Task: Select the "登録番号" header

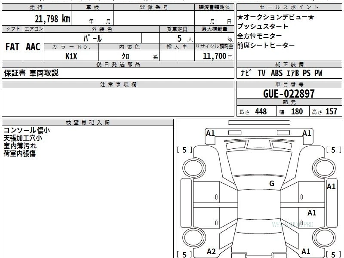Action: click(x=154, y=7)
